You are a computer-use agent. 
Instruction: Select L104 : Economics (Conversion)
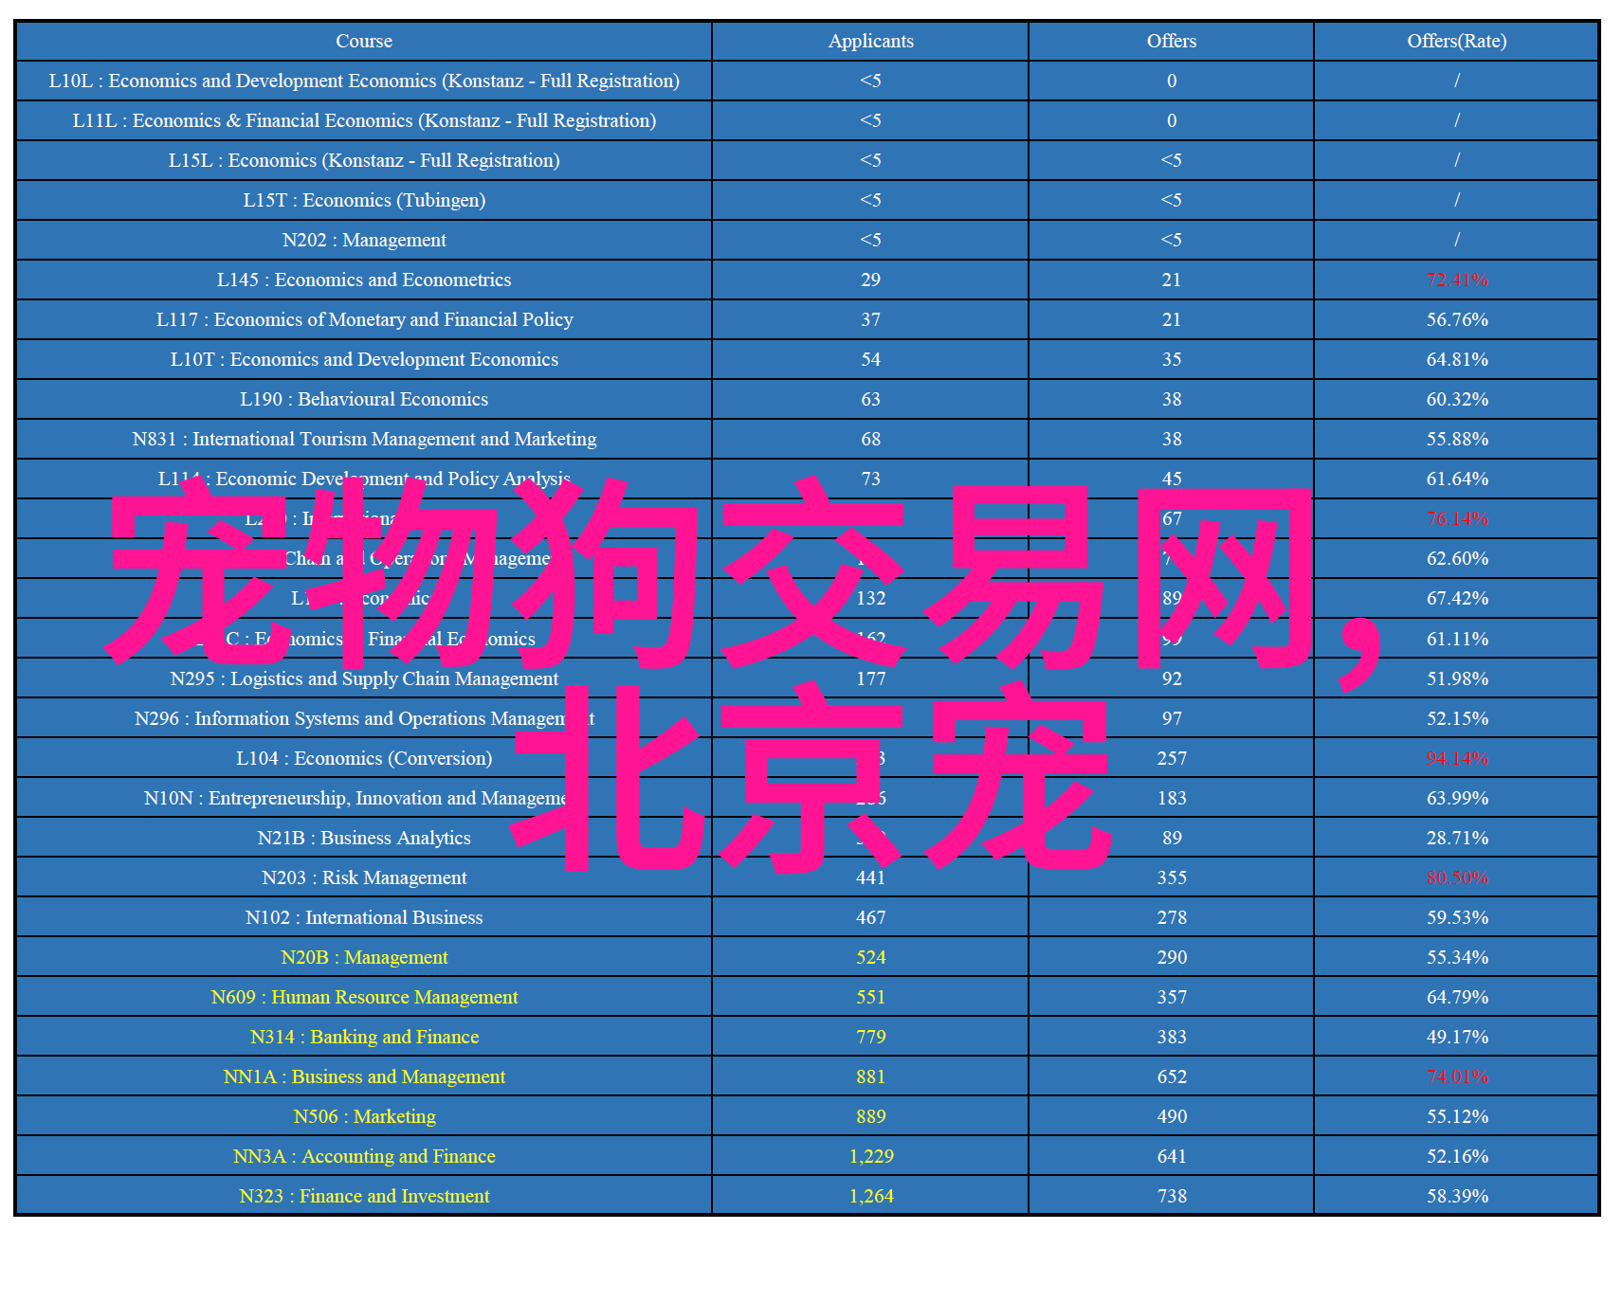click(364, 758)
